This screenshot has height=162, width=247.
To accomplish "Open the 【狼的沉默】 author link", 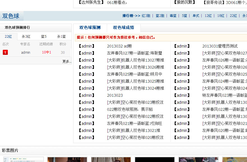I will coord(185,2).
